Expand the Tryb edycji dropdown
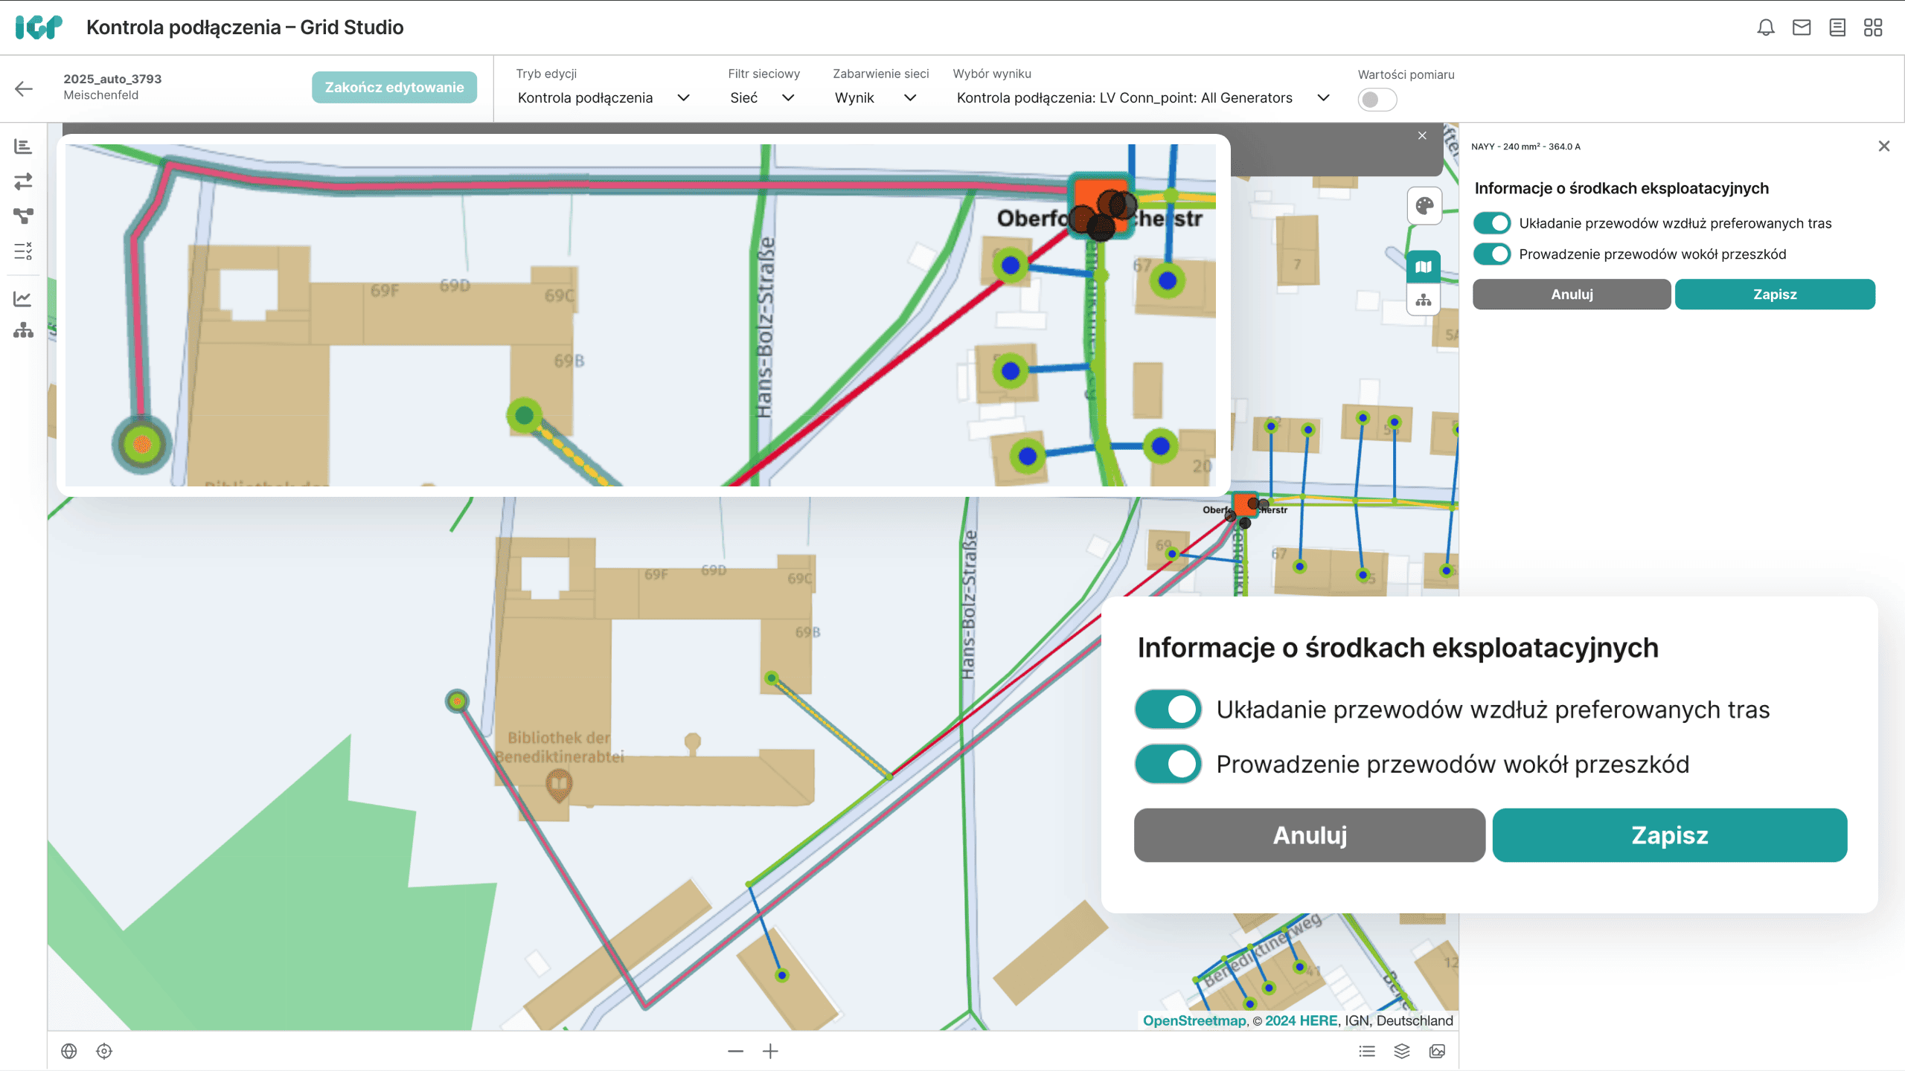 click(x=603, y=98)
